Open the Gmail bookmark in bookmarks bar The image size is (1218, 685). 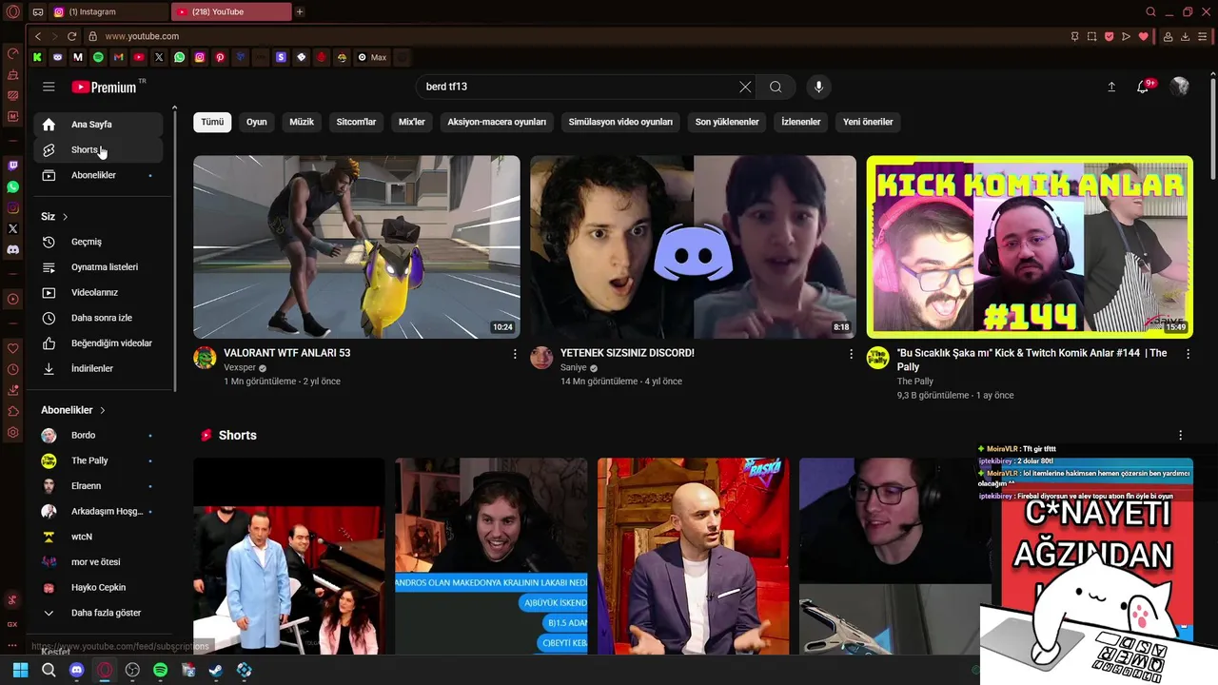[118, 57]
